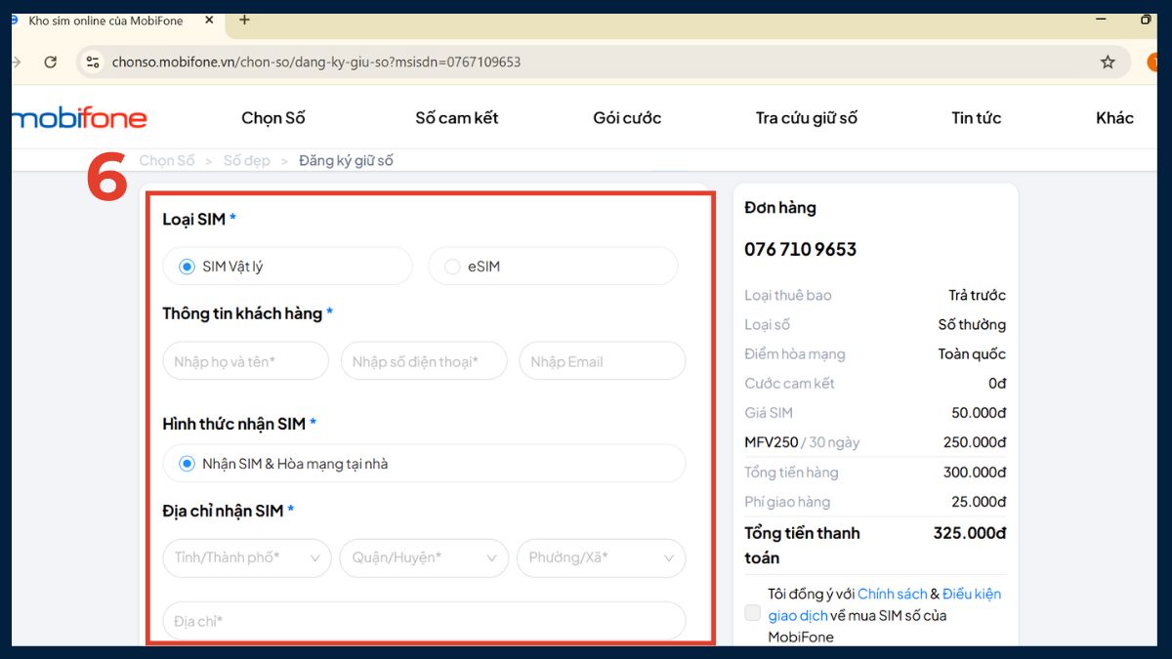
Task: Click the Trả trước subscription type value
Action: point(977,295)
